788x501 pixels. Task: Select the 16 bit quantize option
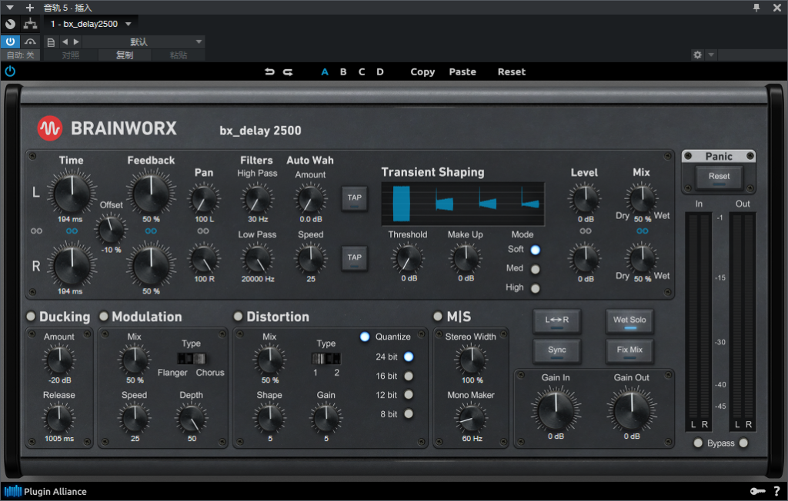(x=409, y=376)
